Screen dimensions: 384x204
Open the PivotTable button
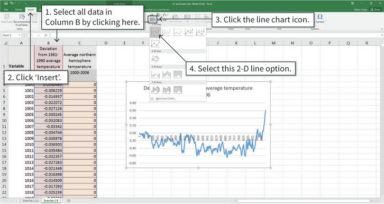[x=7, y=19]
